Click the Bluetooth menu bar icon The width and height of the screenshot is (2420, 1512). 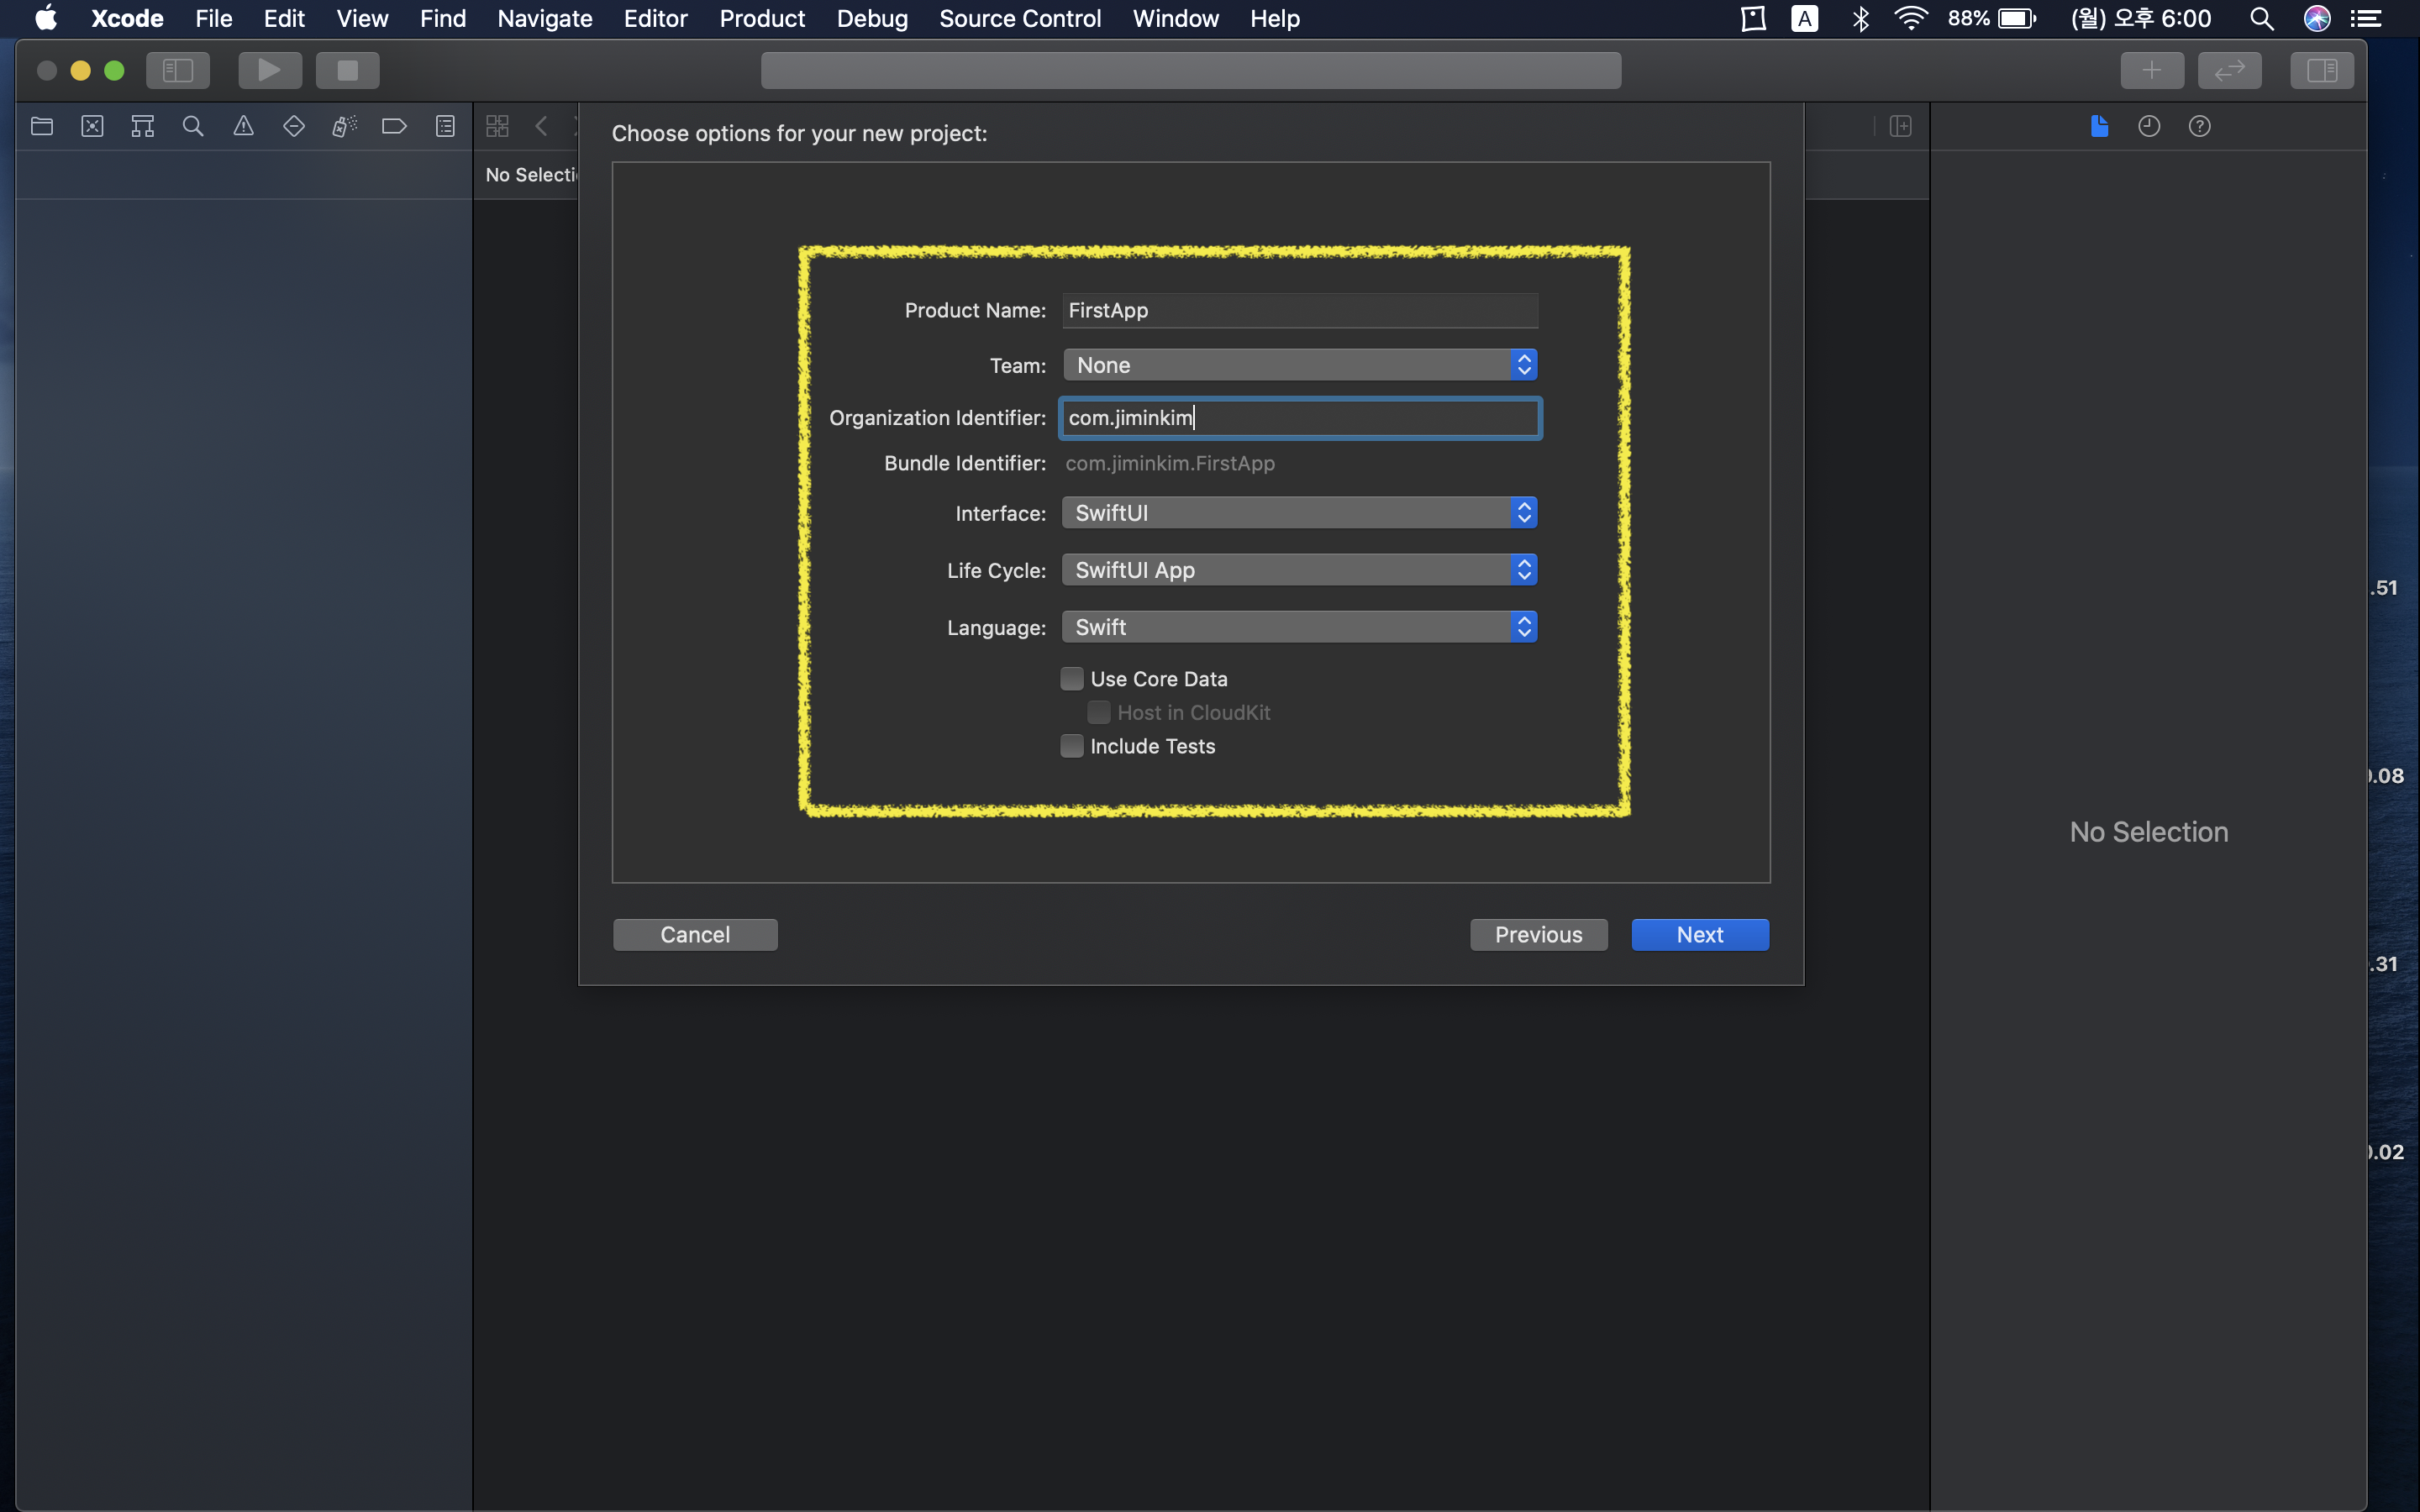(1860, 18)
